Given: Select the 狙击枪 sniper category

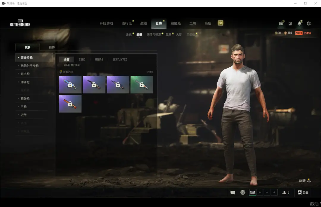Looking at the screenshot, I should (x=25, y=74).
